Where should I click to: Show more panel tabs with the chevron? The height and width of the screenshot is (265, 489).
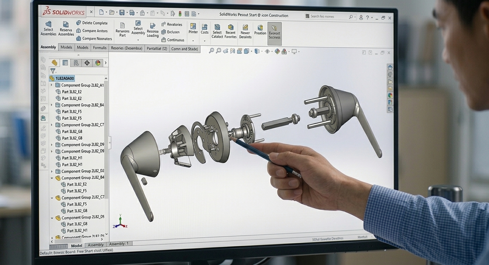click(105, 63)
